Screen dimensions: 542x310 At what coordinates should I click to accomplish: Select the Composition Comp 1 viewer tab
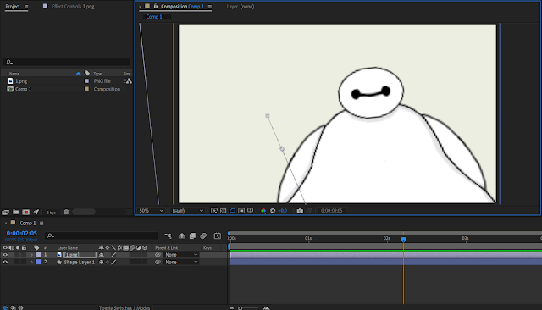(x=183, y=6)
